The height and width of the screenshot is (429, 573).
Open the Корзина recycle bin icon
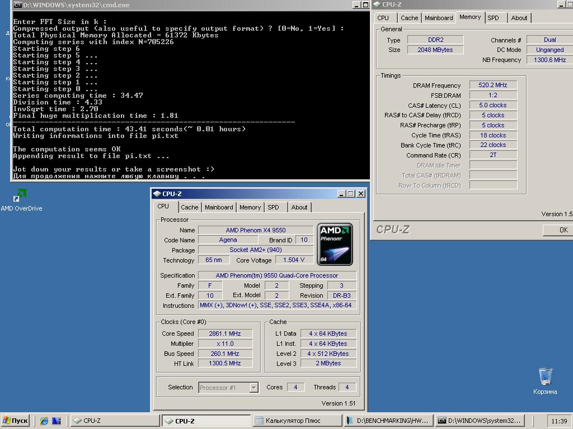coord(545,381)
